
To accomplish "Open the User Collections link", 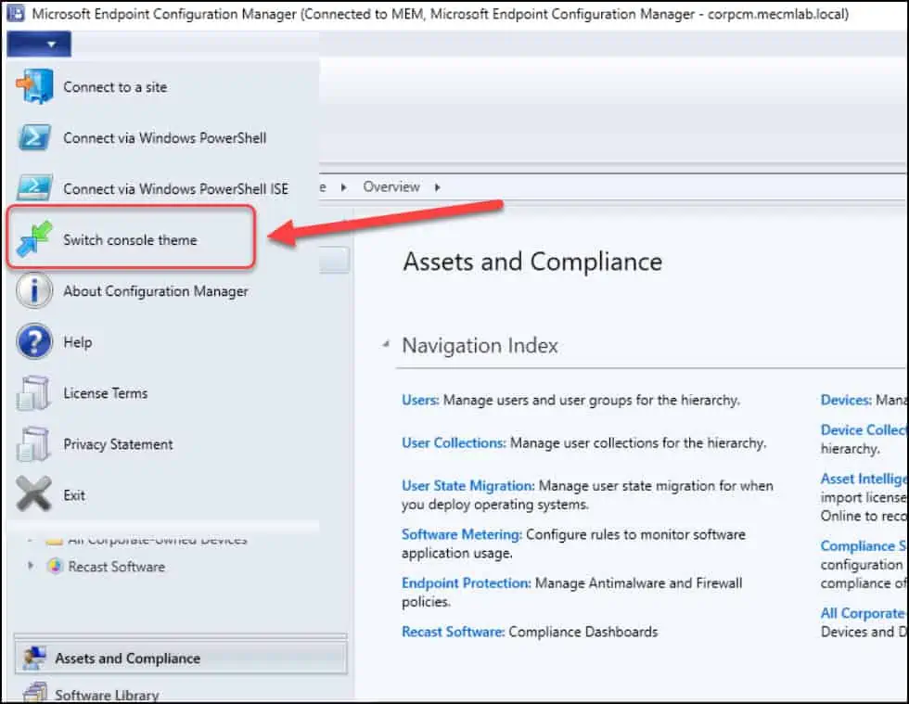I will pos(454,442).
